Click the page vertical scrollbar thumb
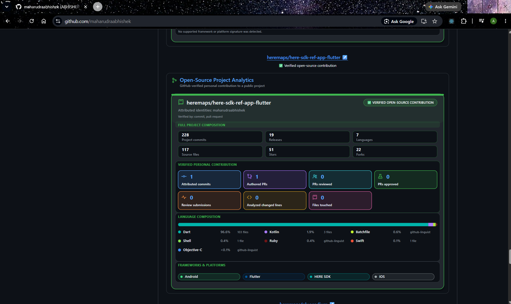The height and width of the screenshot is (304, 511). click(509, 257)
